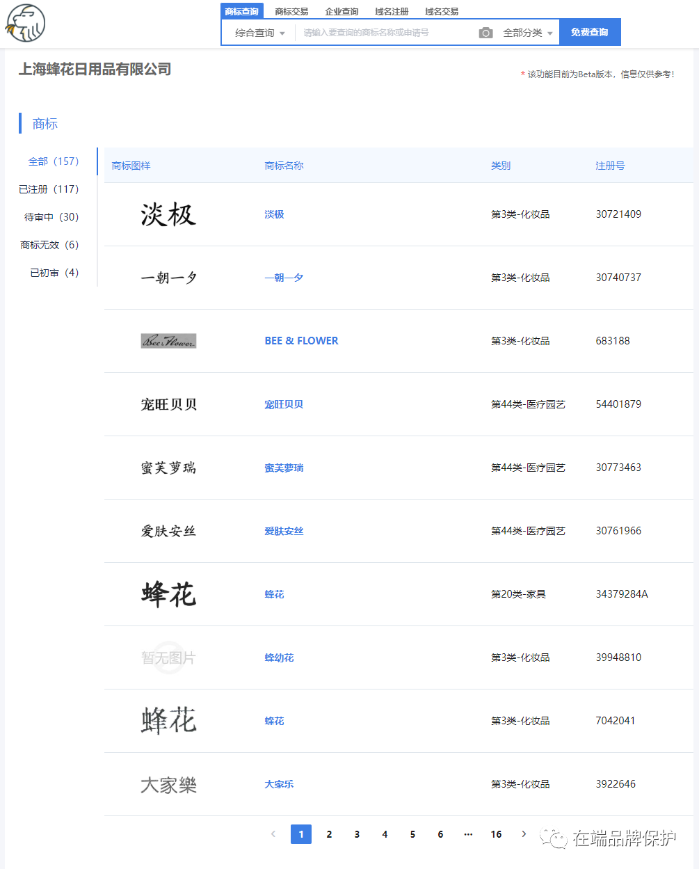Open the 蜜芙萝瑞 trademark link
699x869 pixels.
point(284,468)
